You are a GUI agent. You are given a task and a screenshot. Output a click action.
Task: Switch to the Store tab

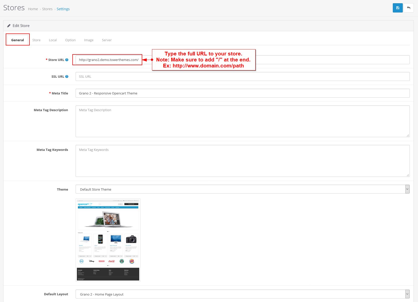(36, 40)
